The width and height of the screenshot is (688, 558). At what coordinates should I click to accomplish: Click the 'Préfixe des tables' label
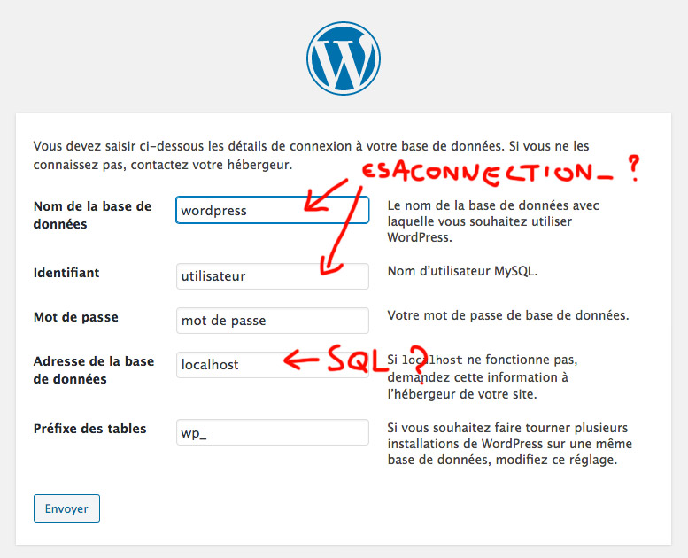90,429
